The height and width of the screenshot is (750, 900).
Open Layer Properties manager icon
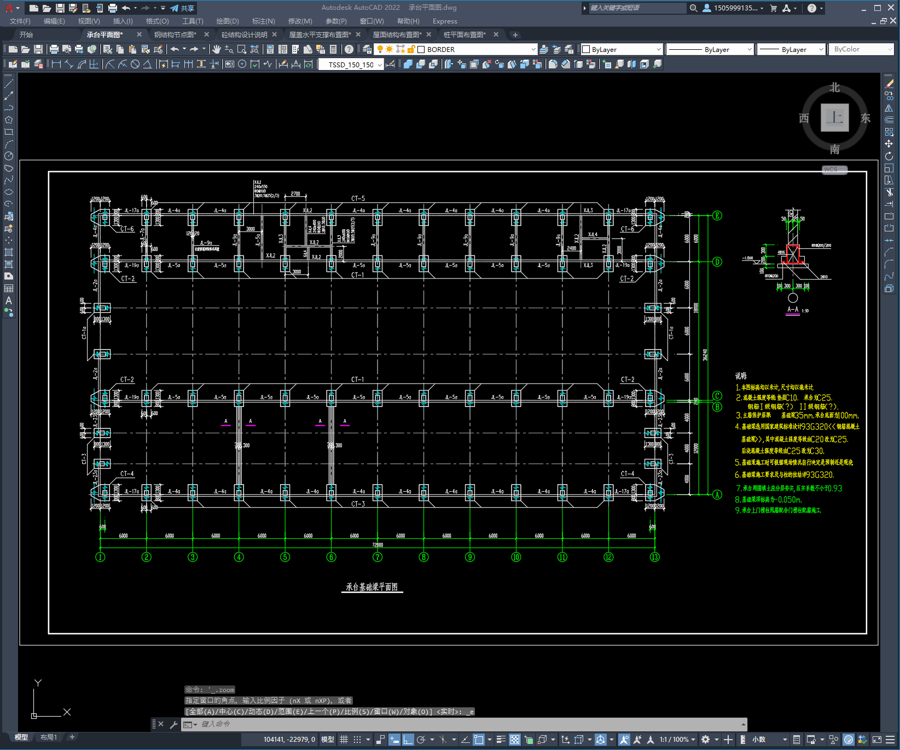367,49
